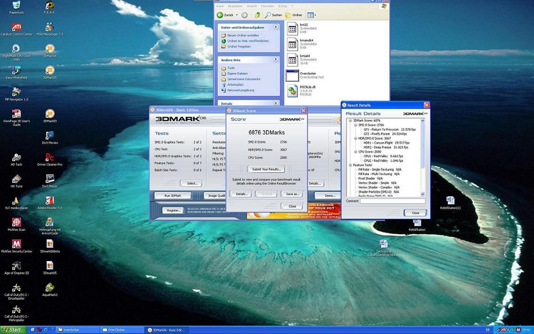Open the Ansicht menu in Explorer
This screenshot has height=334, width=534.
pyautogui.click(x=252, y=6)
